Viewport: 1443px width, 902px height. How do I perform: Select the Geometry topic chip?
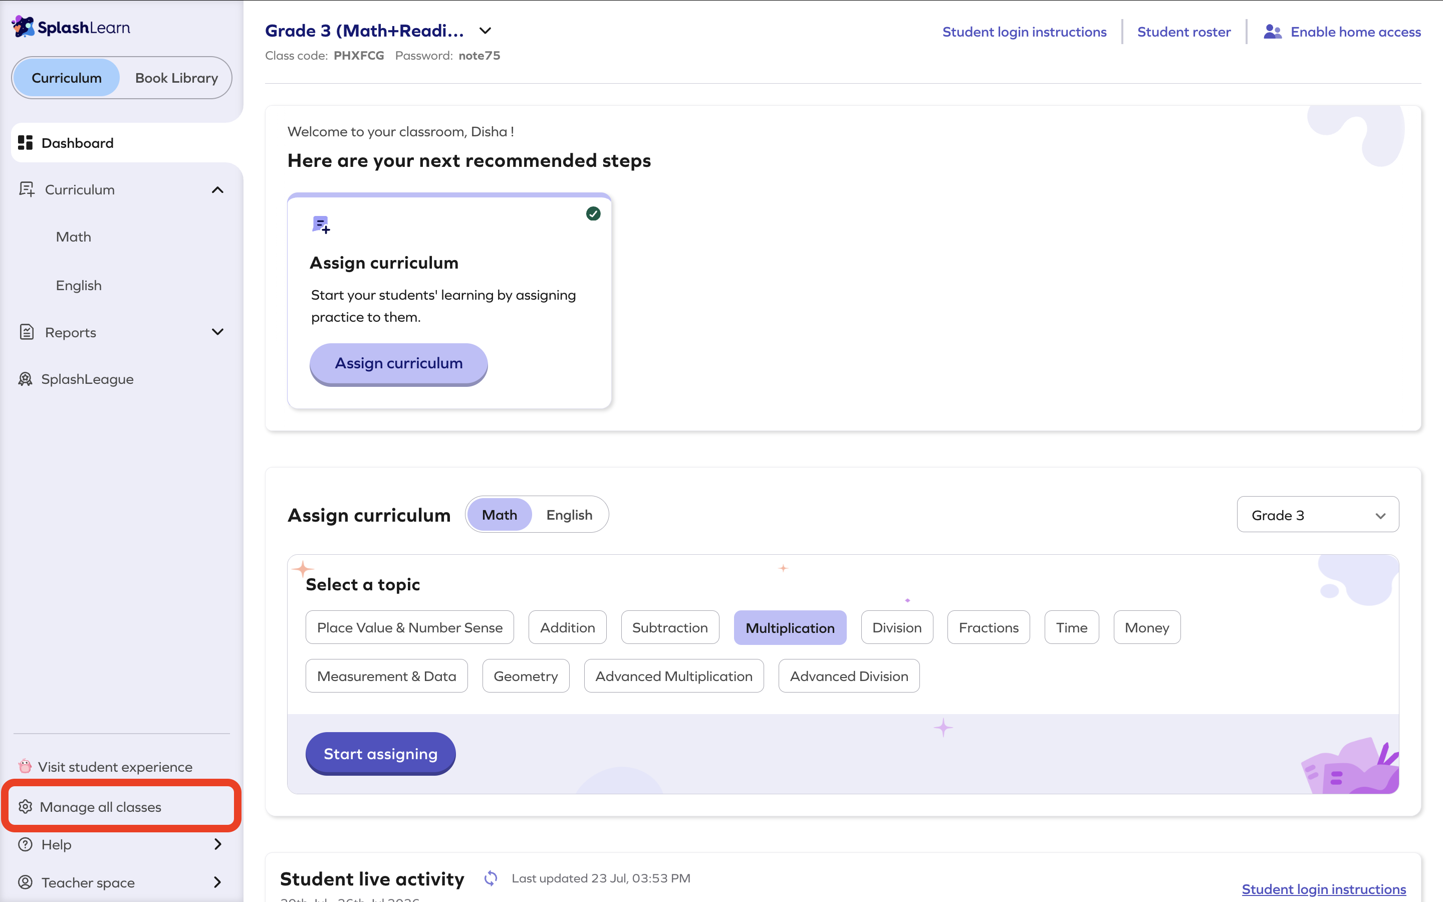(525, 676)
